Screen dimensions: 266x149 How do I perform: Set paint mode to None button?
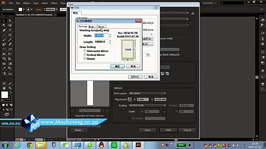11,105
